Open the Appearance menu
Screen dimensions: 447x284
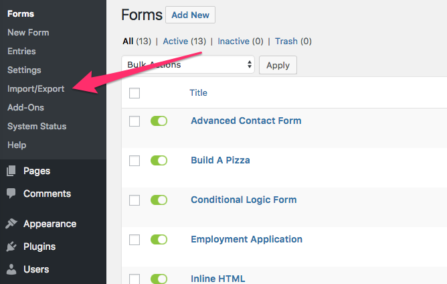[50, 224]
